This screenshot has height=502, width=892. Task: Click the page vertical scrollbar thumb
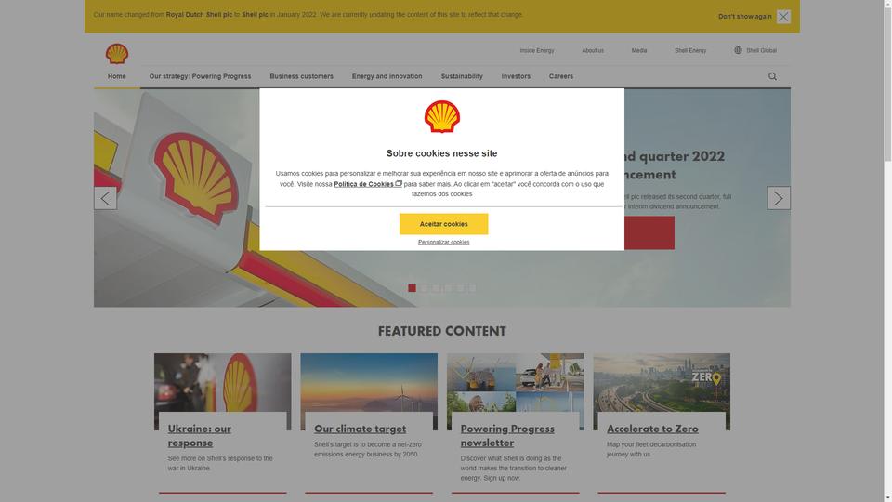[887, 86]
